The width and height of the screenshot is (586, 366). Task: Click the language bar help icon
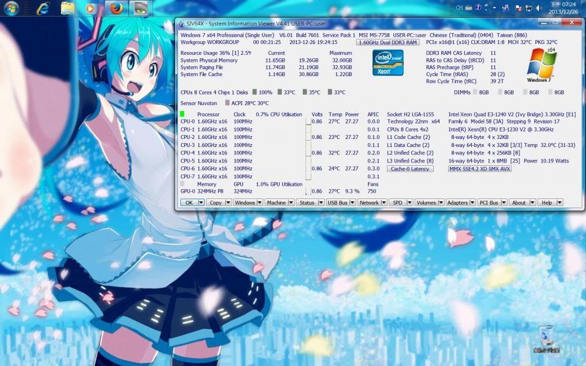click(478, 7)
